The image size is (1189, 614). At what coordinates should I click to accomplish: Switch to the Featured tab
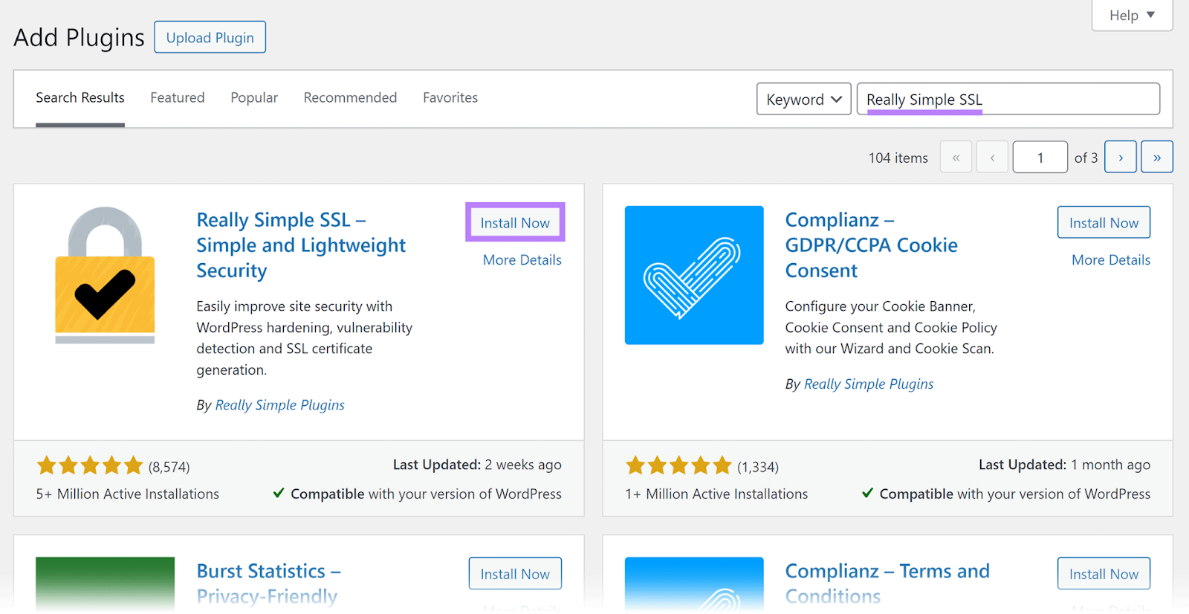point(177,97)
